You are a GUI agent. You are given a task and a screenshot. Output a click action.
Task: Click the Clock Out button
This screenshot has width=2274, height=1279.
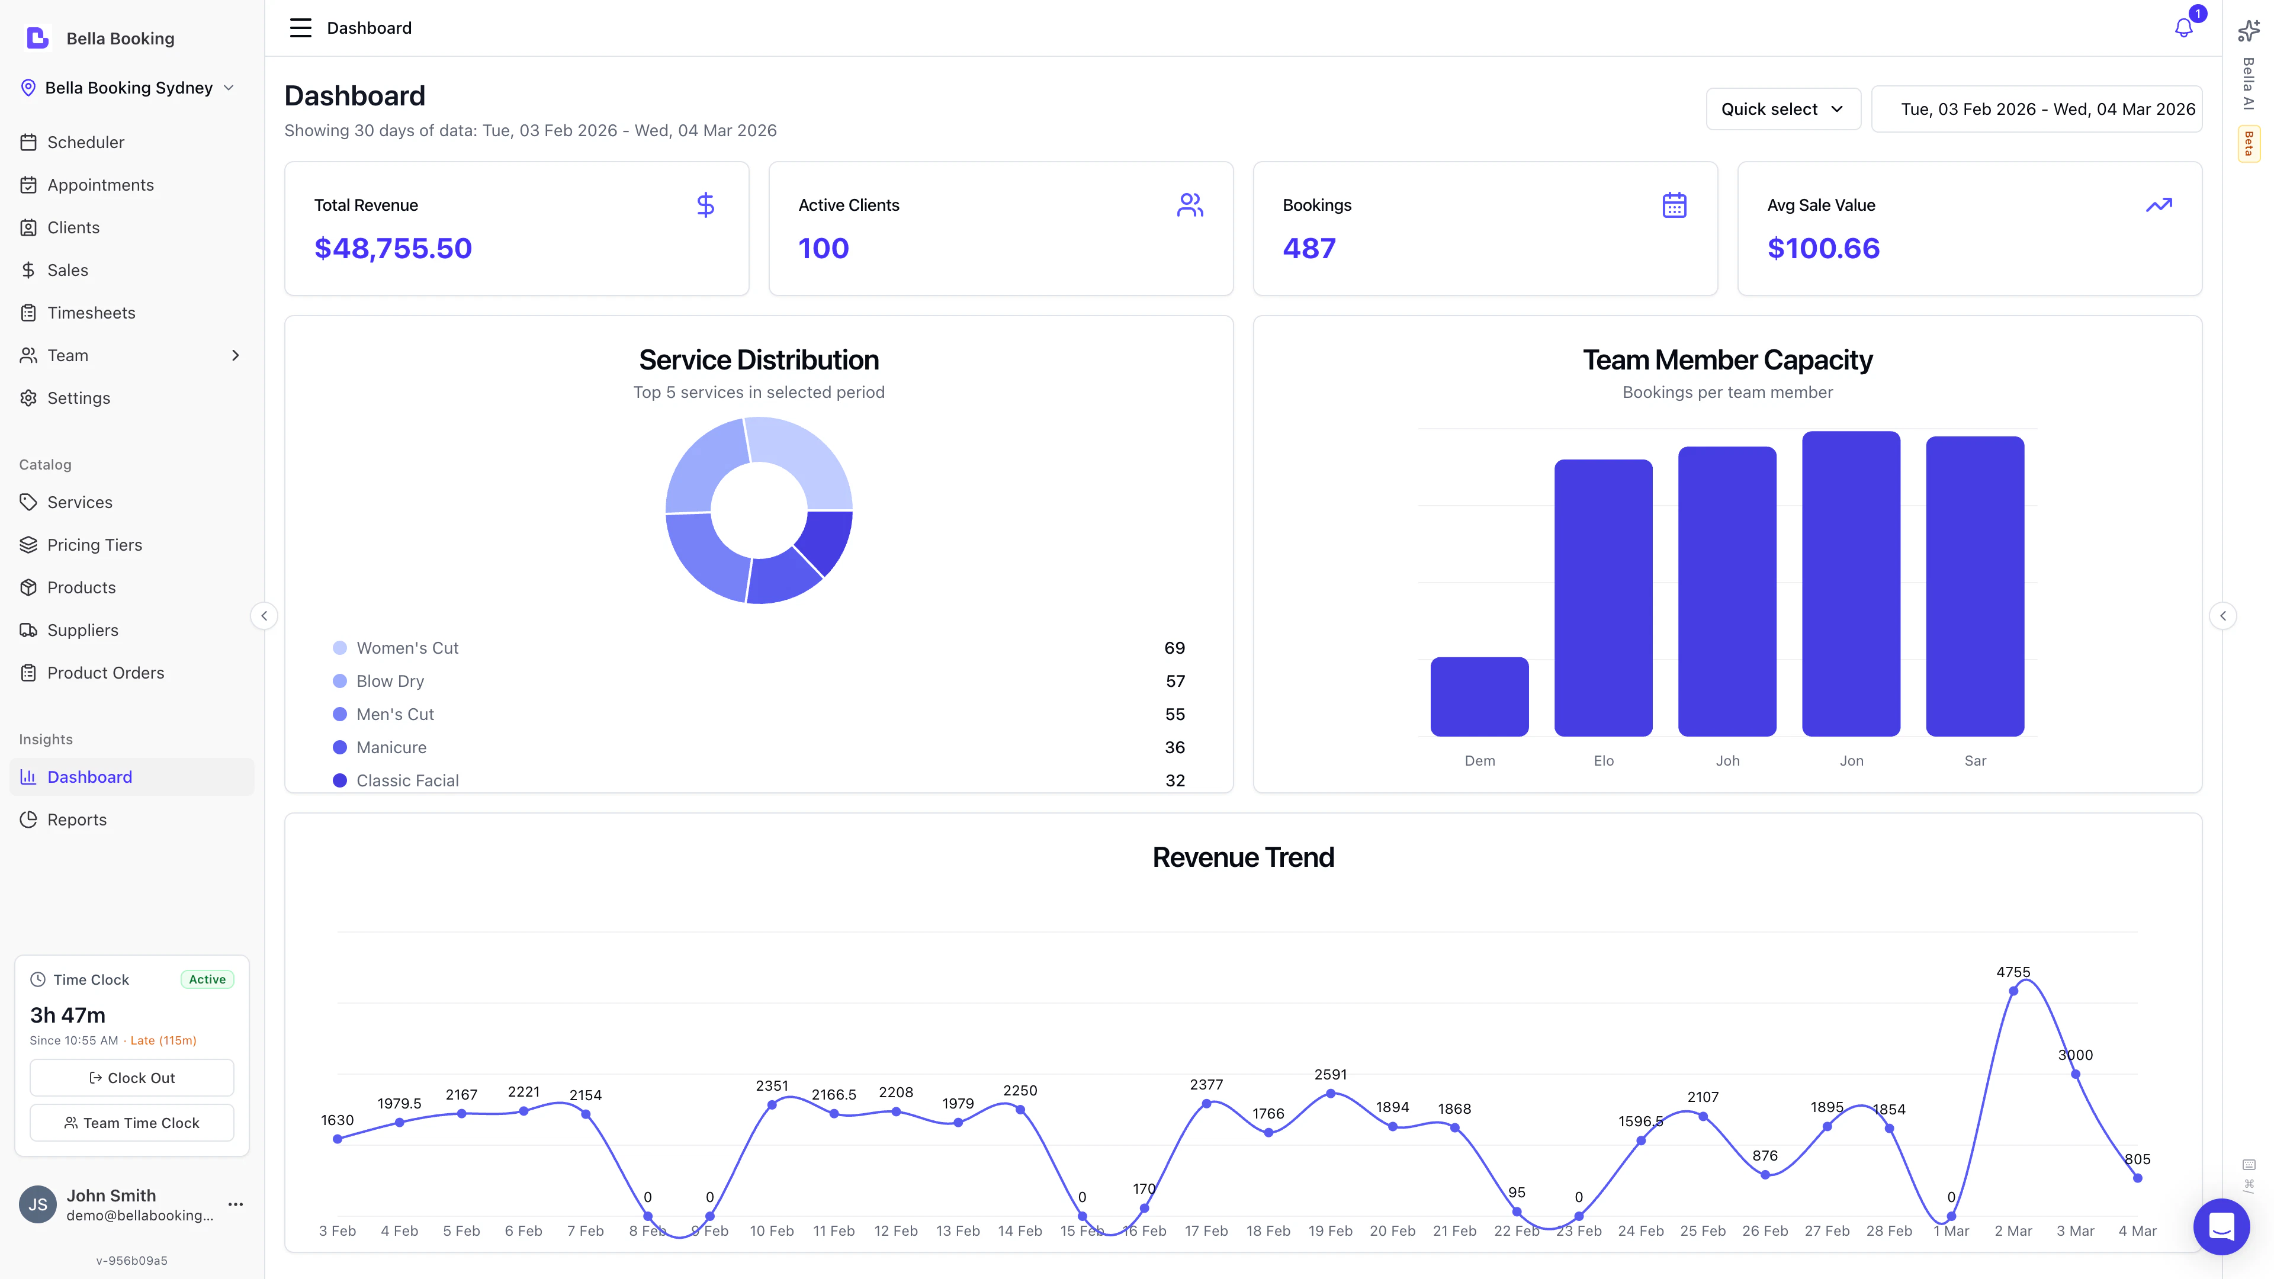131,1077
